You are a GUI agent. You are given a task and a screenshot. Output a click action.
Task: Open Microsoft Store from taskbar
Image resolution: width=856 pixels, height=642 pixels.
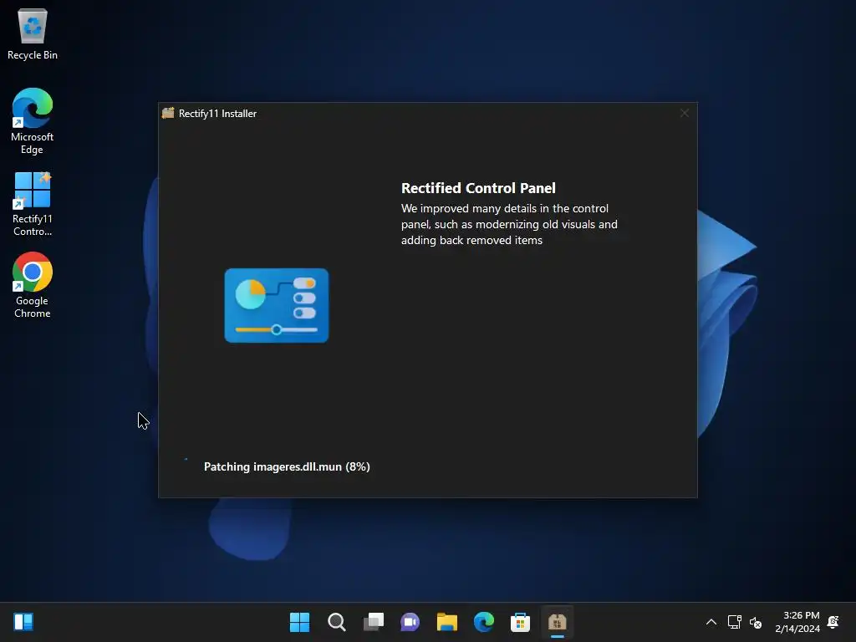520,622
